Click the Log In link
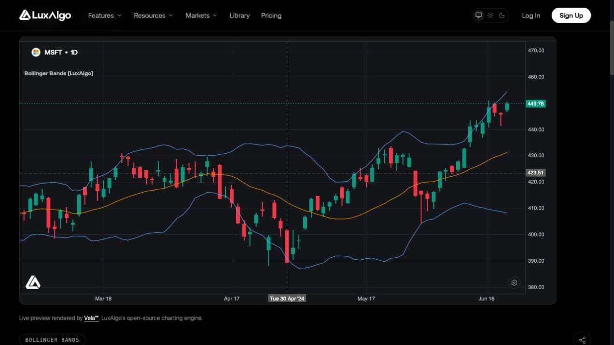 [531, 15]
